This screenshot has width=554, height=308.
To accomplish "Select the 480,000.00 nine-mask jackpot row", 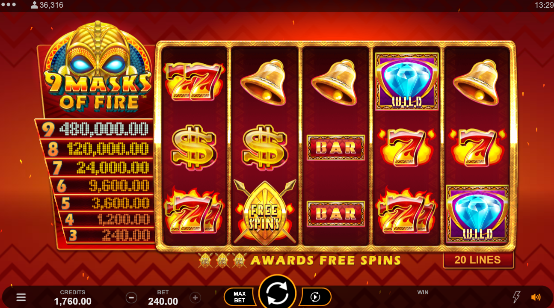I will coord(95,129).
